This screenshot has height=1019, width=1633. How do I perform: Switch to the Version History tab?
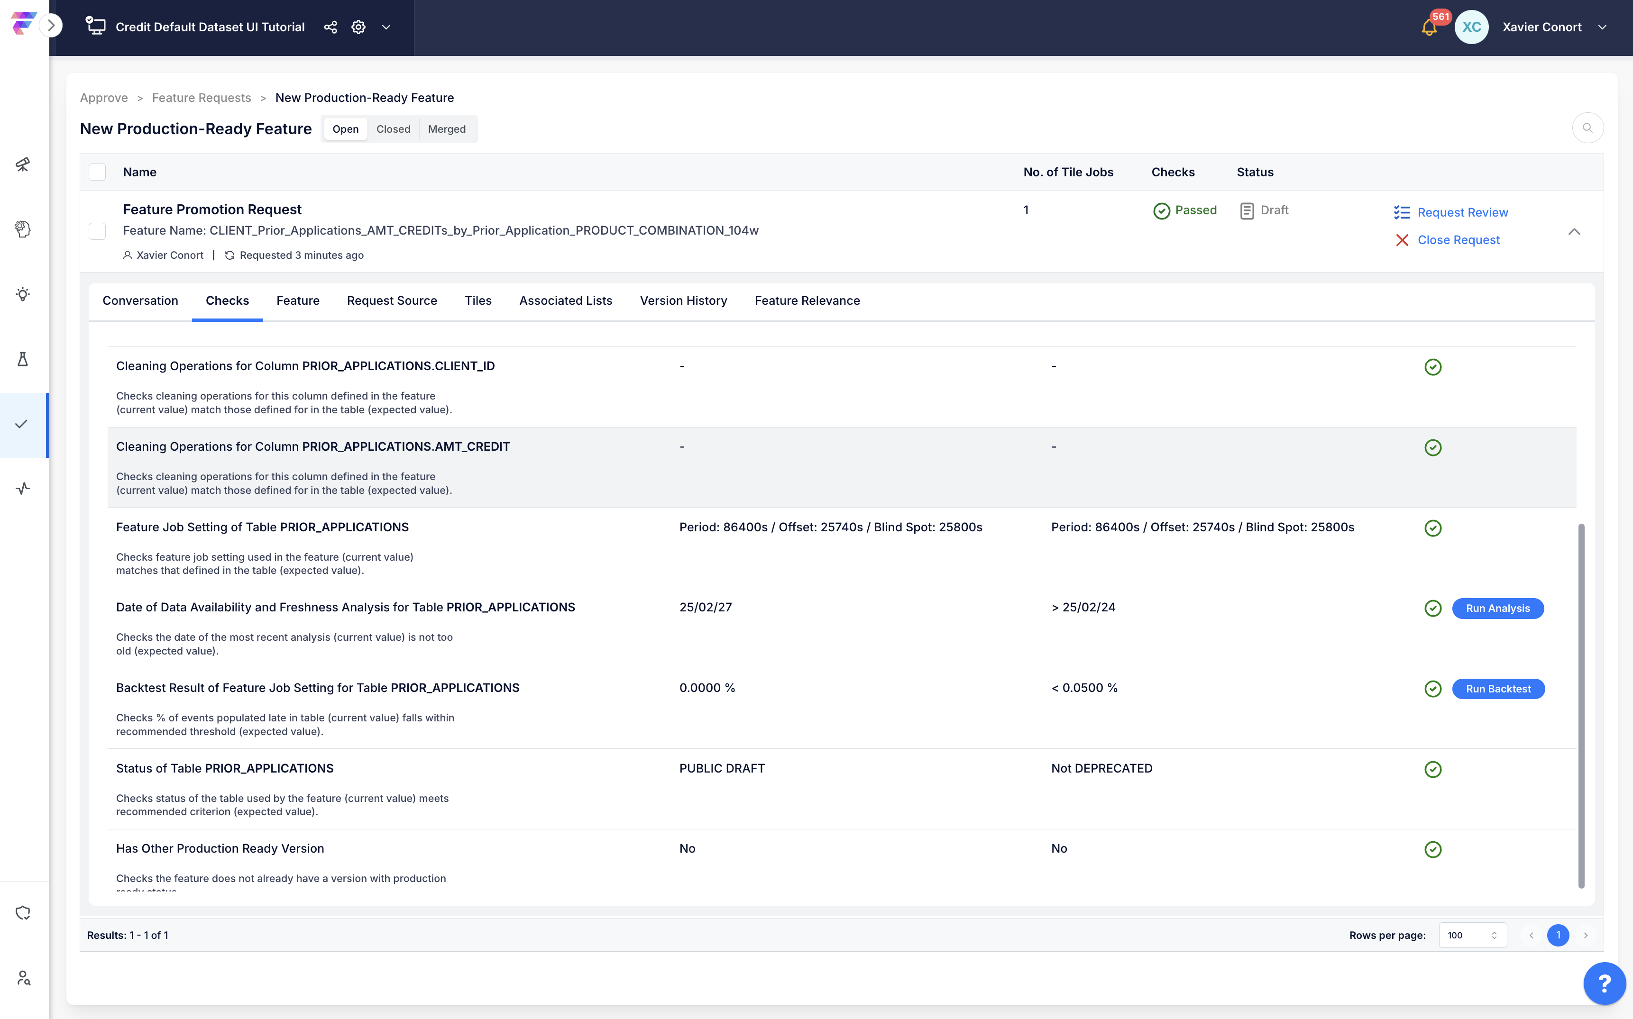(683, 300)
